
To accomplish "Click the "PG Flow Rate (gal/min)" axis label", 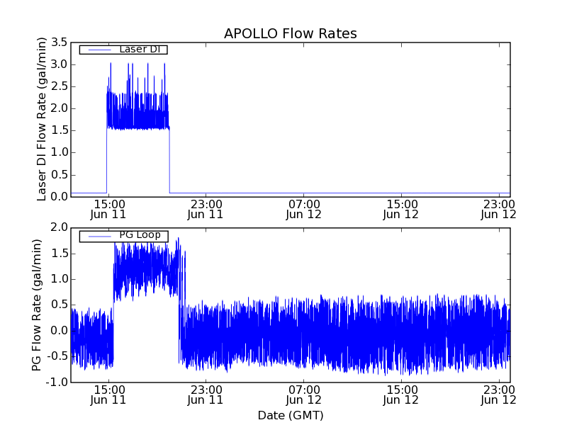I will coord(37,305).
